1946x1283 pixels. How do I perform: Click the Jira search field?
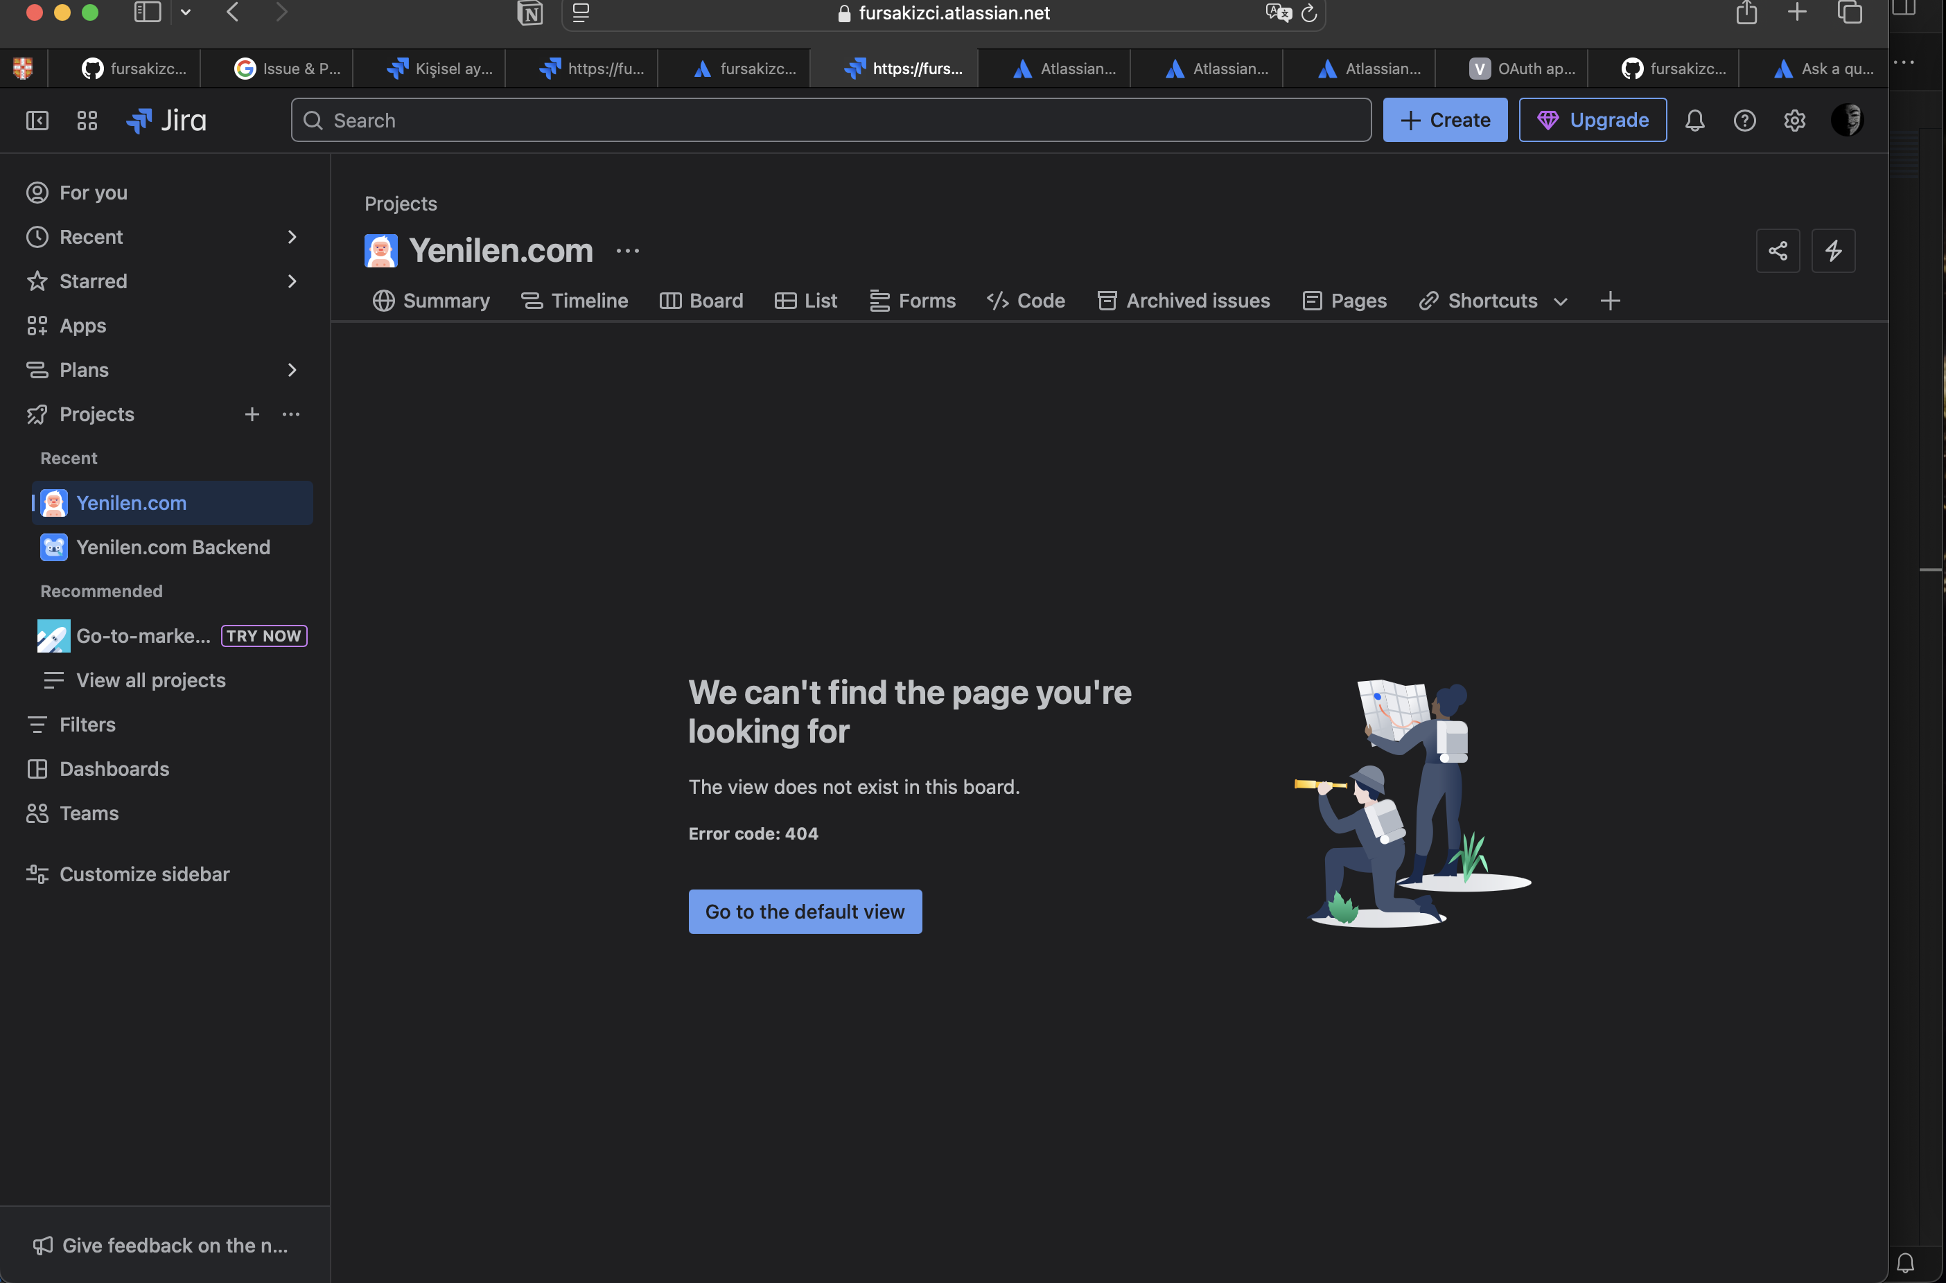click(831, 121)
